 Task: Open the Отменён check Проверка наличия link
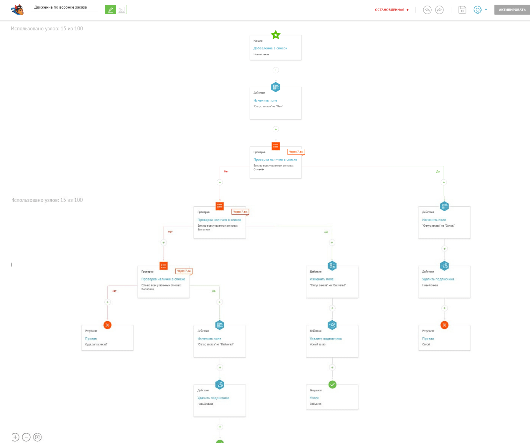coord(275,159)
